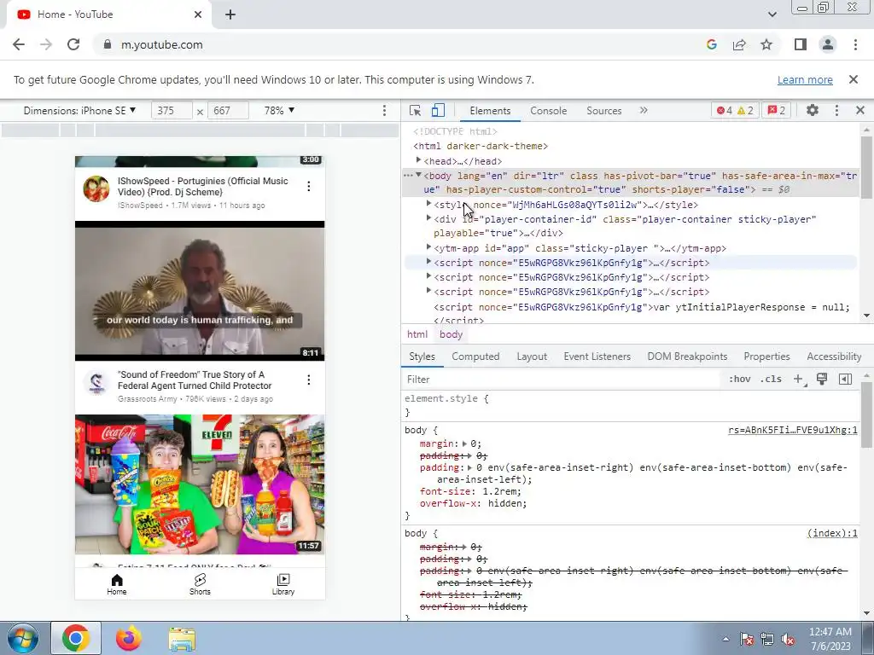Expand the player-container-id div
The width and height of the screenshot is (874, 655).
[428, 218]
